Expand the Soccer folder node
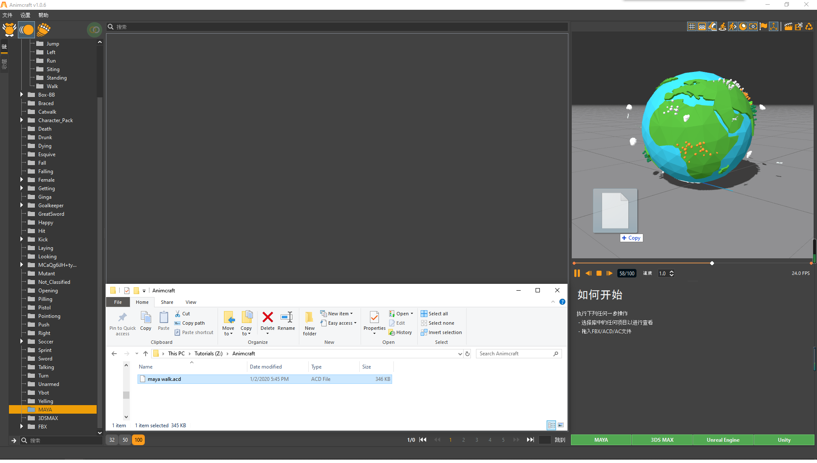The height and width of the screenshot is (463, 817). click(22, 341)
